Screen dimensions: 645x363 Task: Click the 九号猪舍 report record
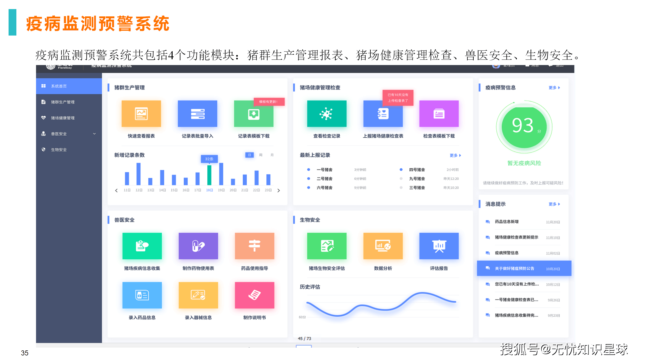[x=429, y=179]
